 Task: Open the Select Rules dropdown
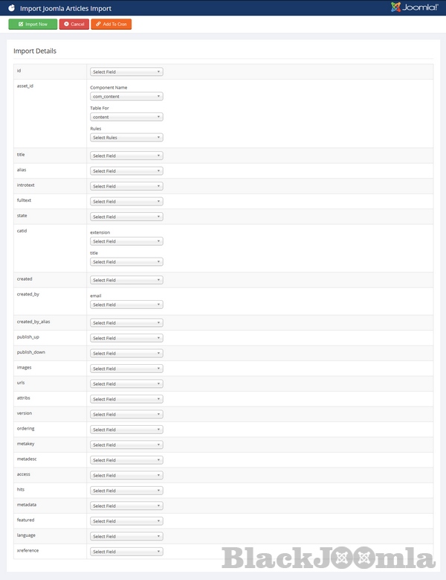[126, 138]
